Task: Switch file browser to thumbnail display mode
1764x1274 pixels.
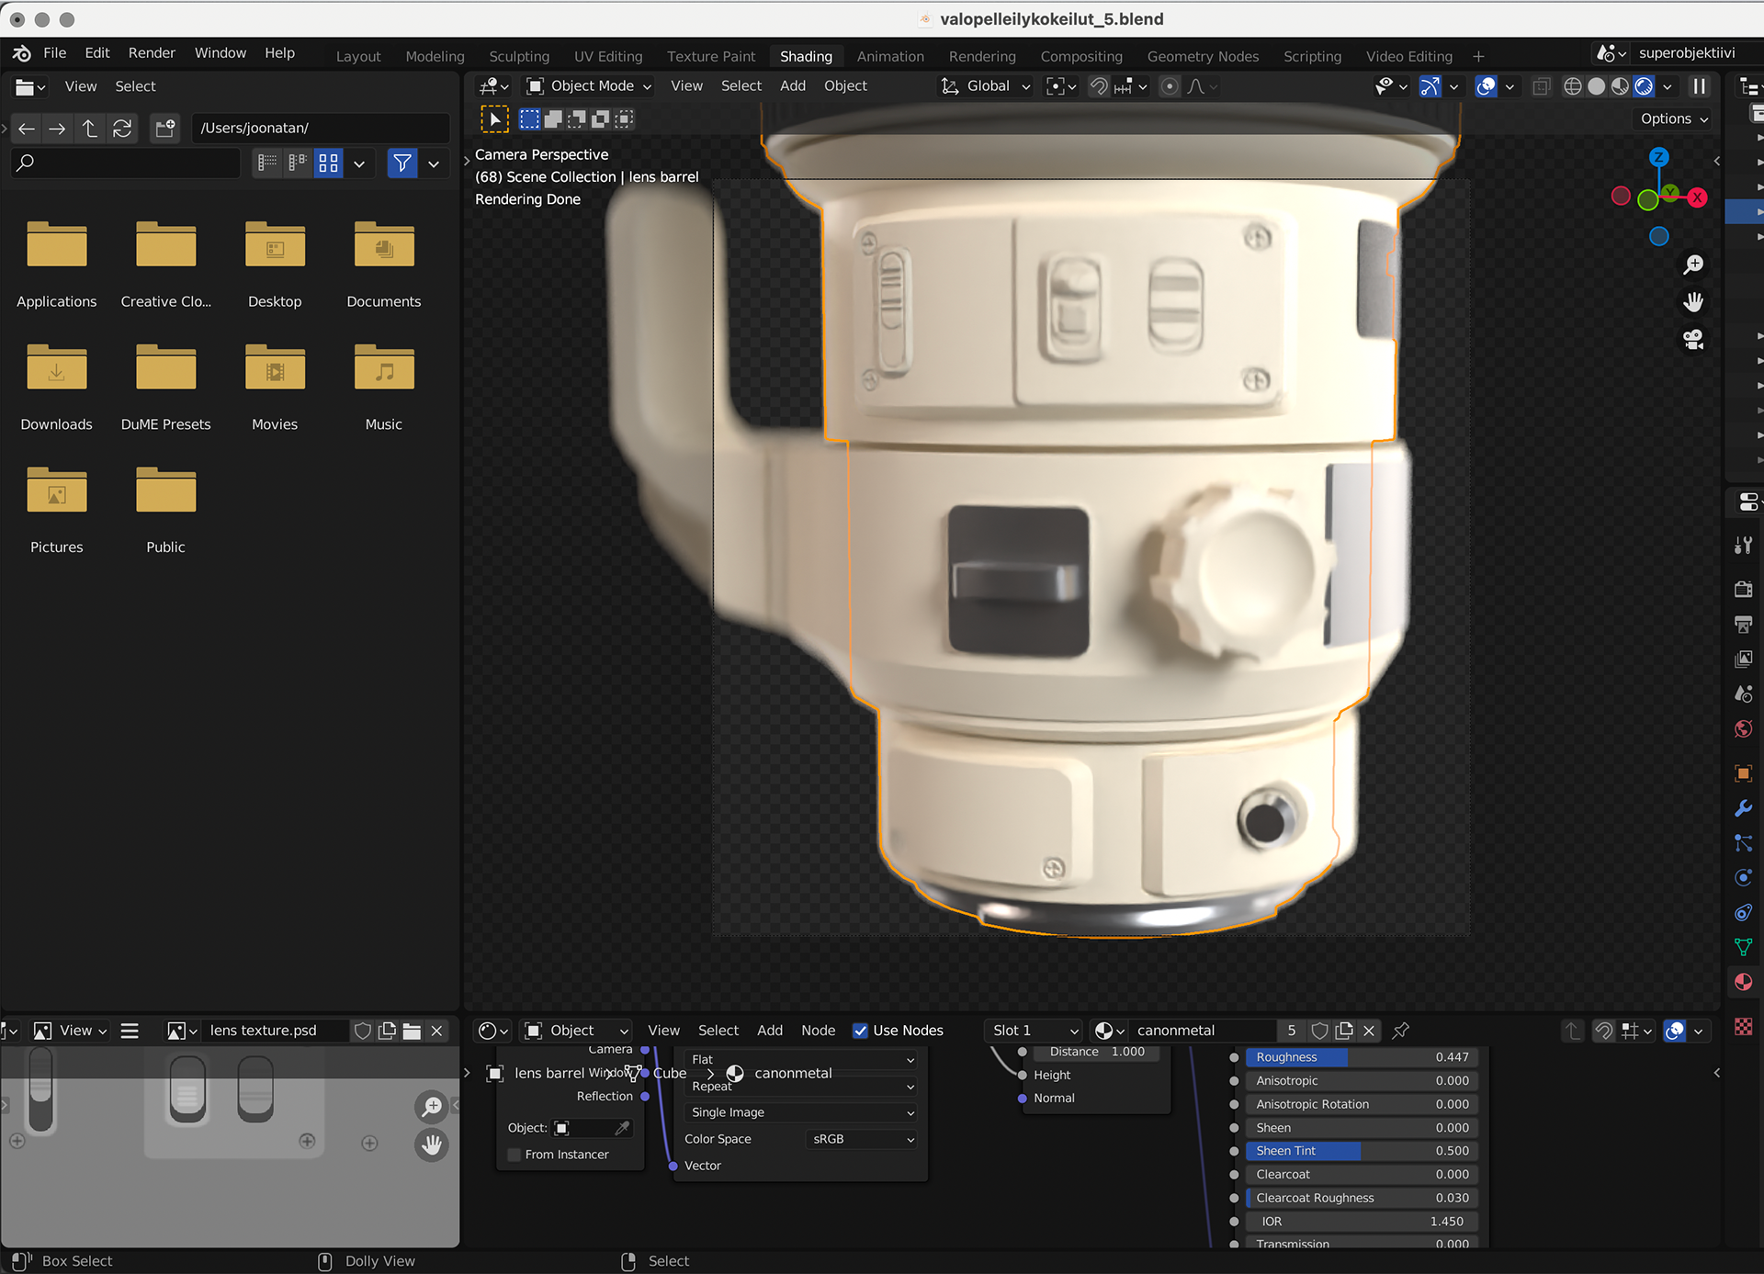Action: point(328,163)
